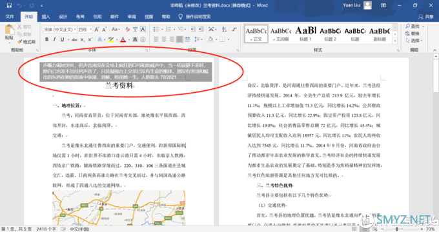Increase paragraph indent

click(x=201, y=30)
